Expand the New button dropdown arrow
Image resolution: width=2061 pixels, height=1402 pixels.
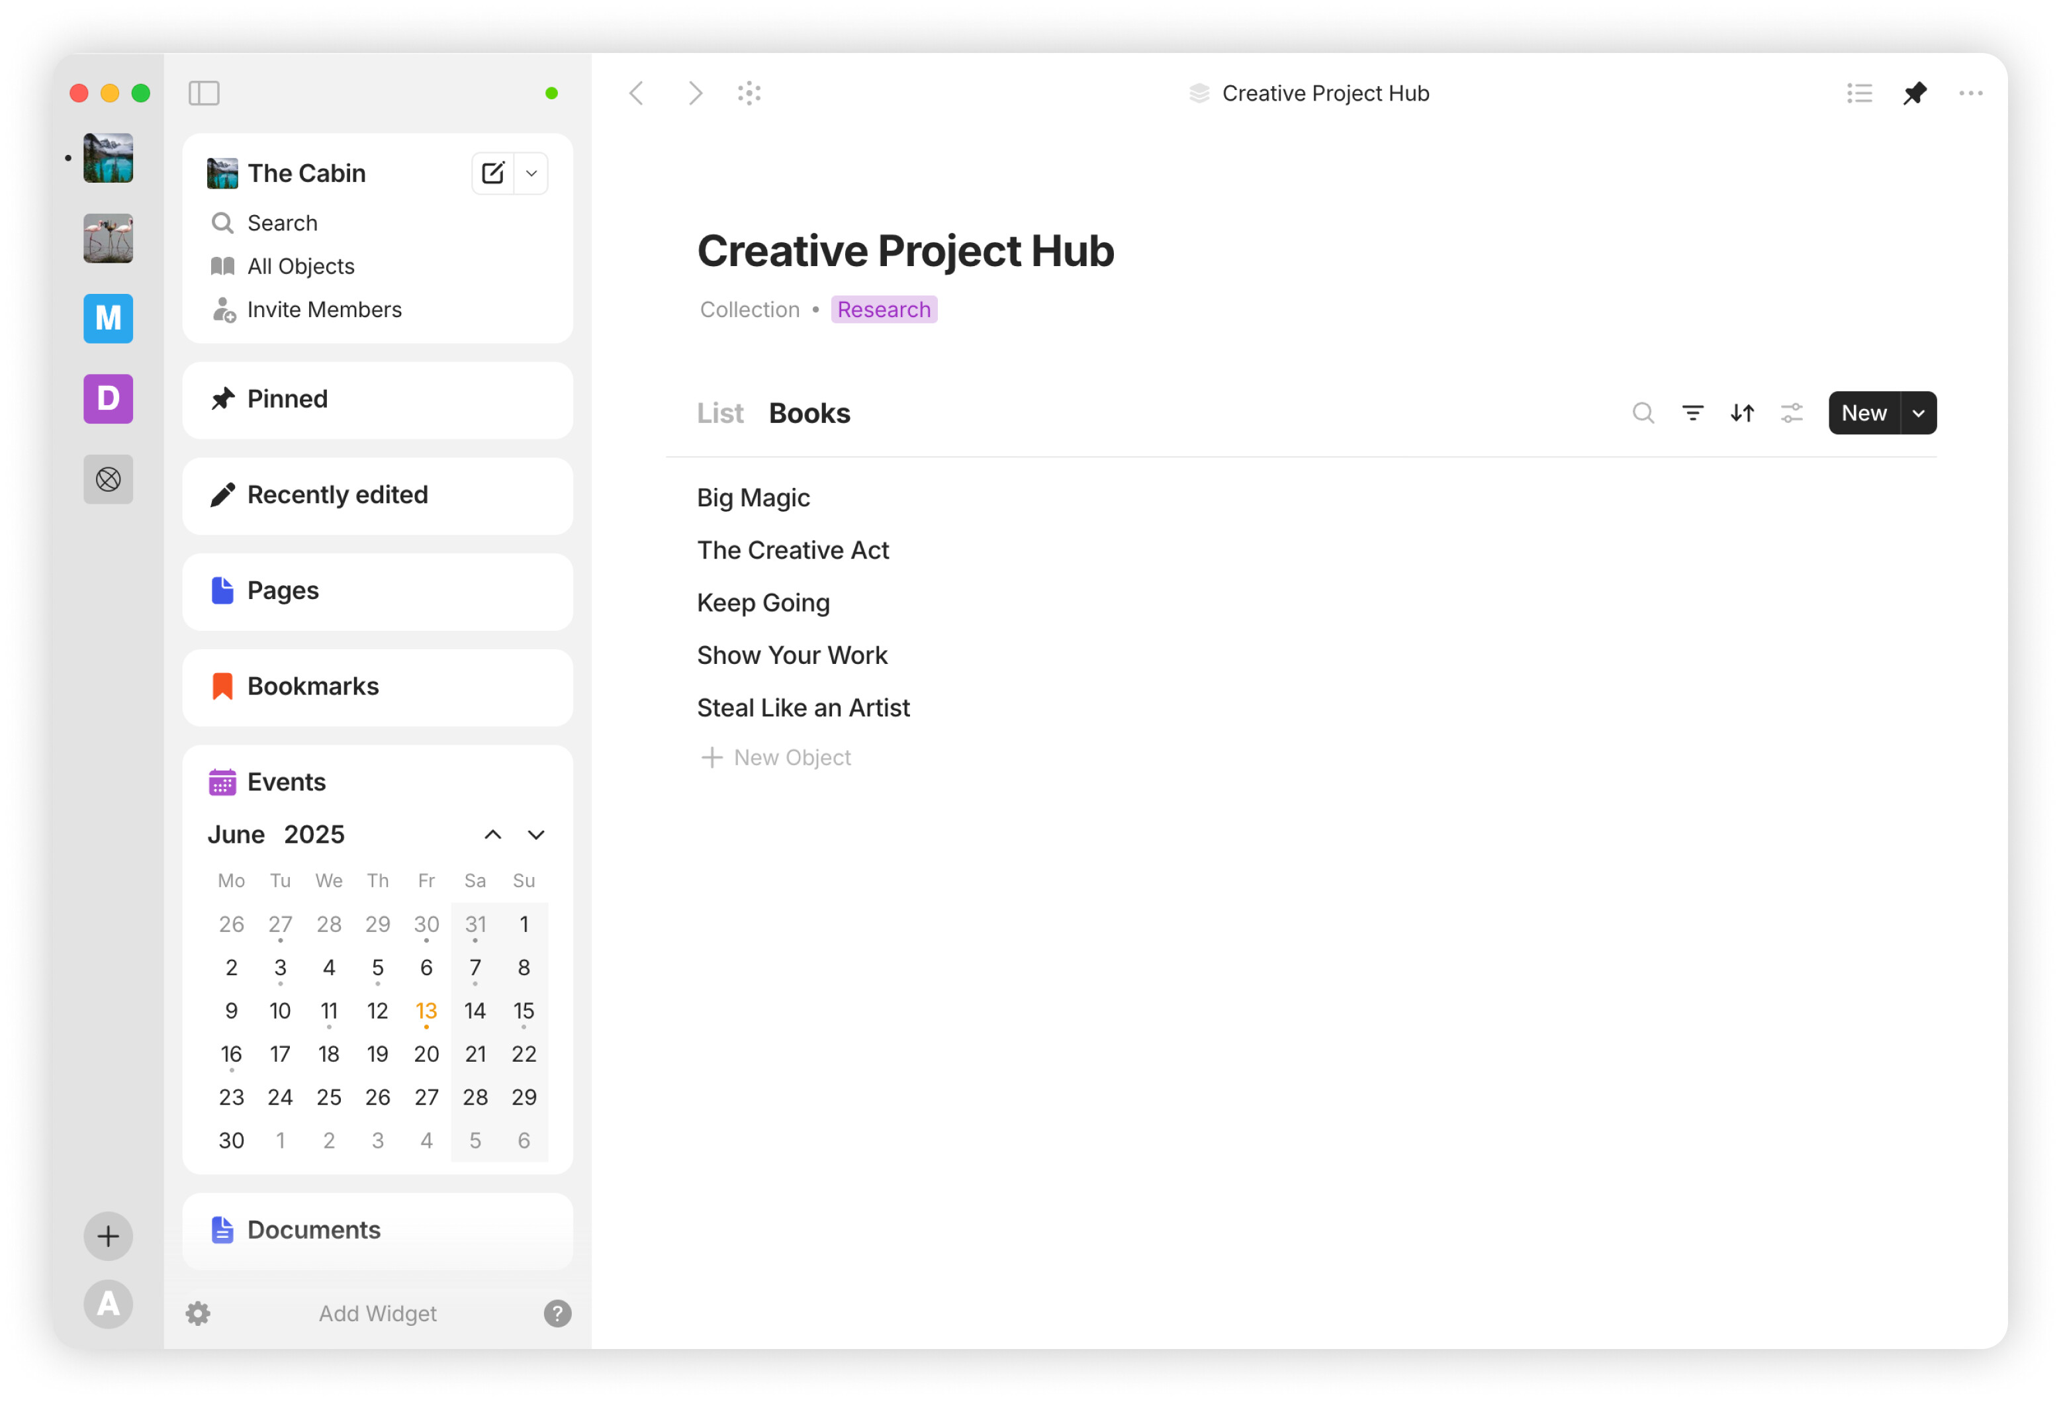pos(1918,413)
